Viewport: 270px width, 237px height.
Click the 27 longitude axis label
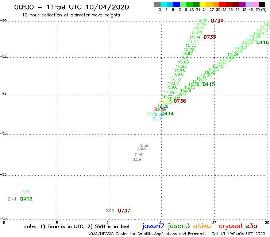pos(214,222)
